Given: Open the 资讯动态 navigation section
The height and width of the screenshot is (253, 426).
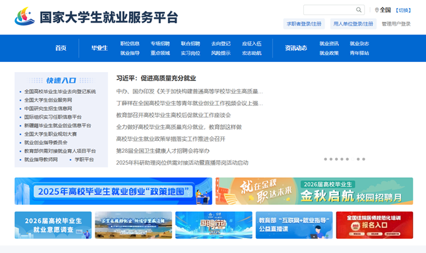Looking at the screenshot, I should 296,48.
